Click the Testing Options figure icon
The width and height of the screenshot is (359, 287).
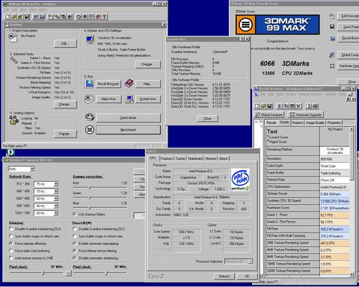(x=13, y=120)
